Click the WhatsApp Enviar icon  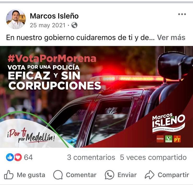click(109, 175)
